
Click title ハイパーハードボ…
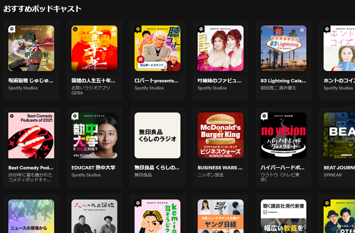(283, 168)
